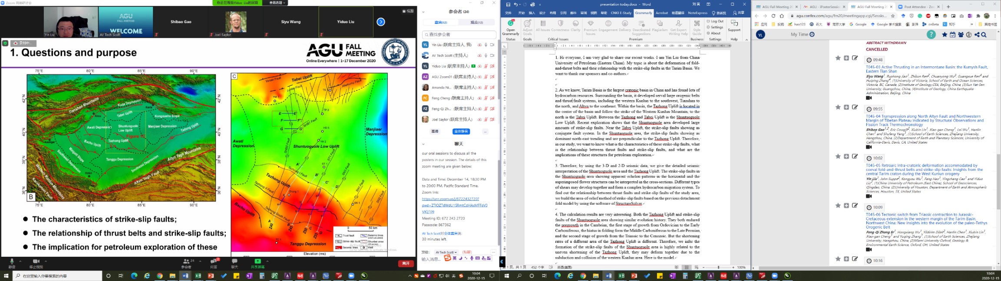This screenshot has height=281, width=1001.
Task: Click the search magnifier in AGU meeting app
Action: pos(984,35)
